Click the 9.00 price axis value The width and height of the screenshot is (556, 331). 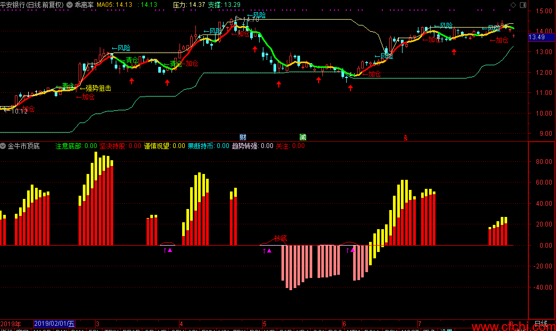[546, 134]
